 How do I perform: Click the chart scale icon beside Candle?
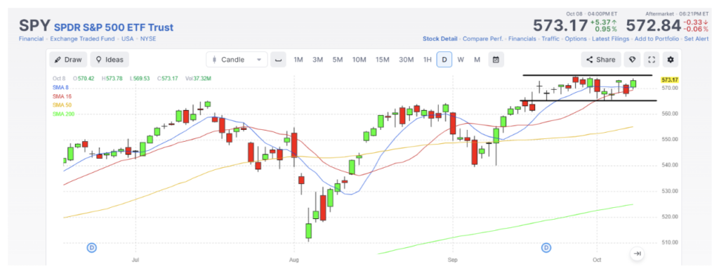(278, 60)
